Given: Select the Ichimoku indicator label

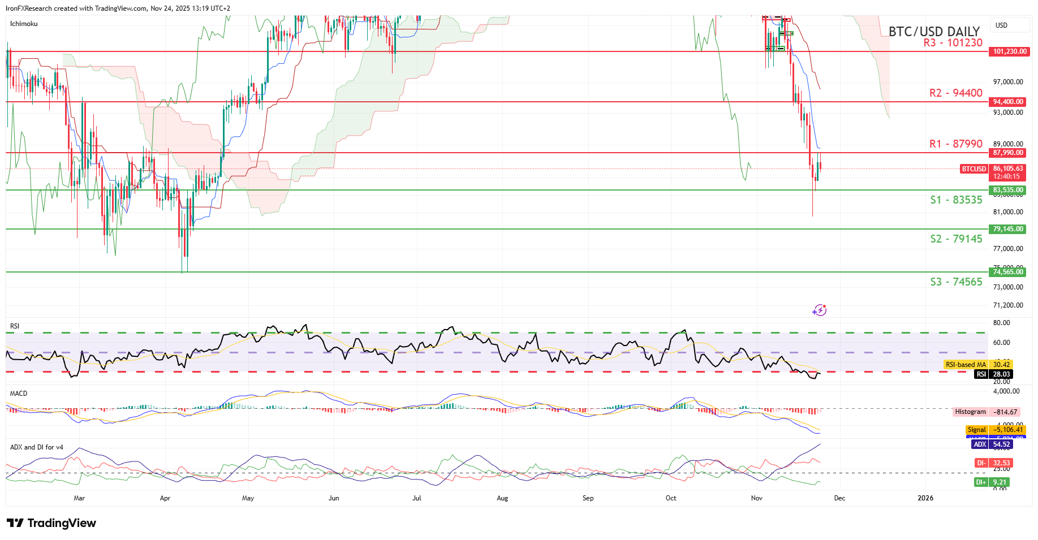Looking at the screenshot, I should point(24,24).
